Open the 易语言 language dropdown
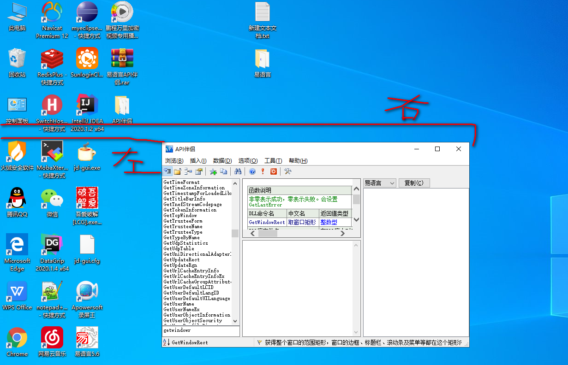This screenshot has height=365, width=568. (x=380, y=183)
